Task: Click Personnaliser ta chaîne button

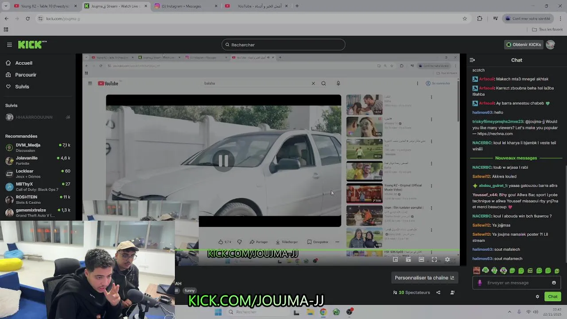Action: [x=424, y=278]
